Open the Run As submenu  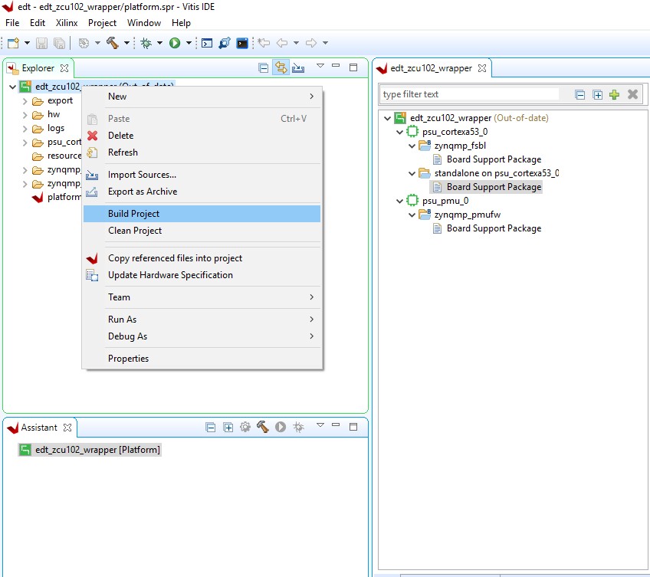202,320
